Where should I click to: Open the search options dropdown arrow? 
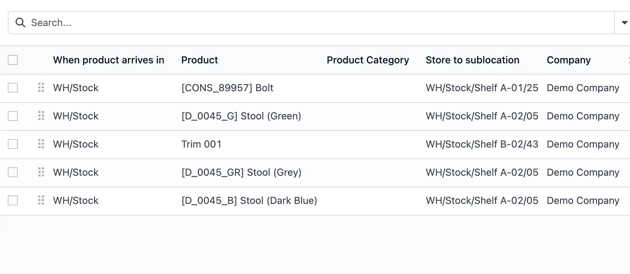click(x=624, y=23)
